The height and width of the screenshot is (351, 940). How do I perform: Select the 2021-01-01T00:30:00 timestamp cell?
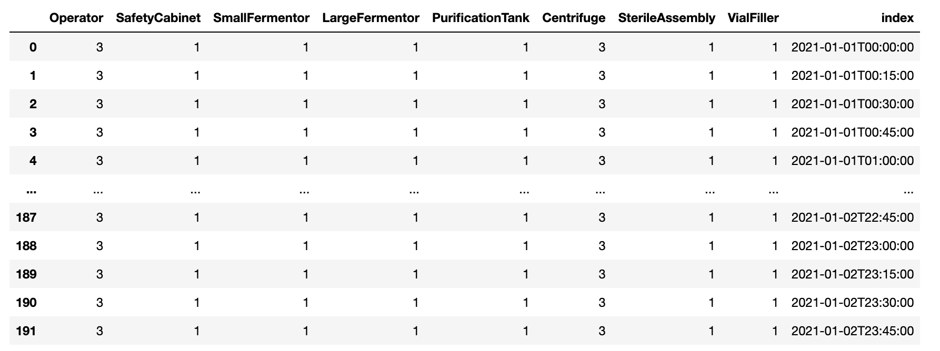(x=852, y=104)
